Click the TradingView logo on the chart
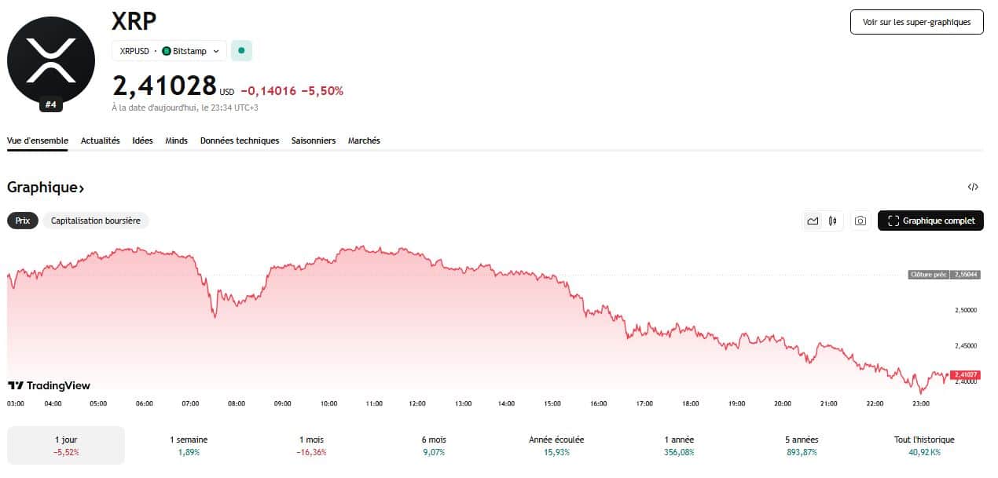 tap(47, 385)
